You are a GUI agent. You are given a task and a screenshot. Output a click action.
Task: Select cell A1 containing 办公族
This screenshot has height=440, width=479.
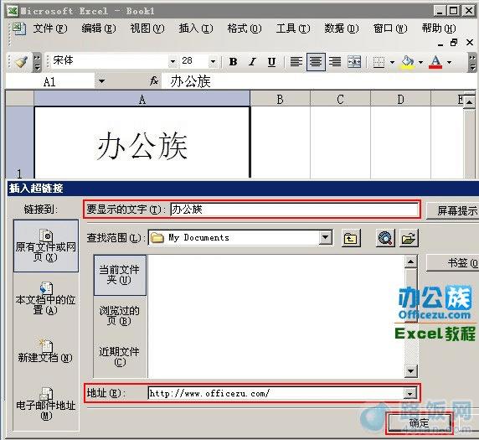(142, 142)
